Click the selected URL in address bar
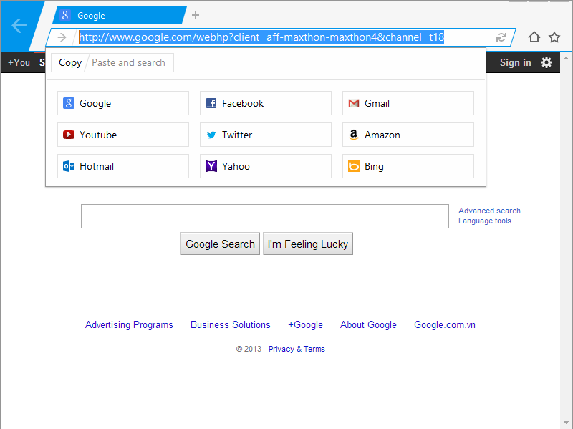Image resolution: width=573 pixels, height=429 pixels. pyautogui.click(x=261, y=37)
